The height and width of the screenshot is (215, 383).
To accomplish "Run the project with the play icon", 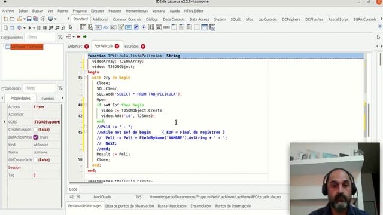I will tap(29, 28).
